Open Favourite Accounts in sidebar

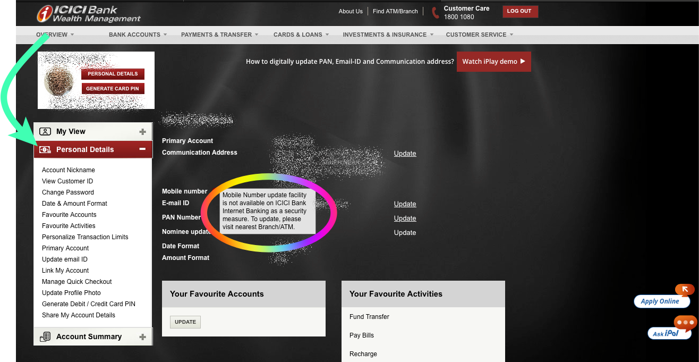point(69,215)
